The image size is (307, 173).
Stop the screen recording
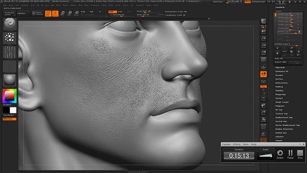click(300, 154)
